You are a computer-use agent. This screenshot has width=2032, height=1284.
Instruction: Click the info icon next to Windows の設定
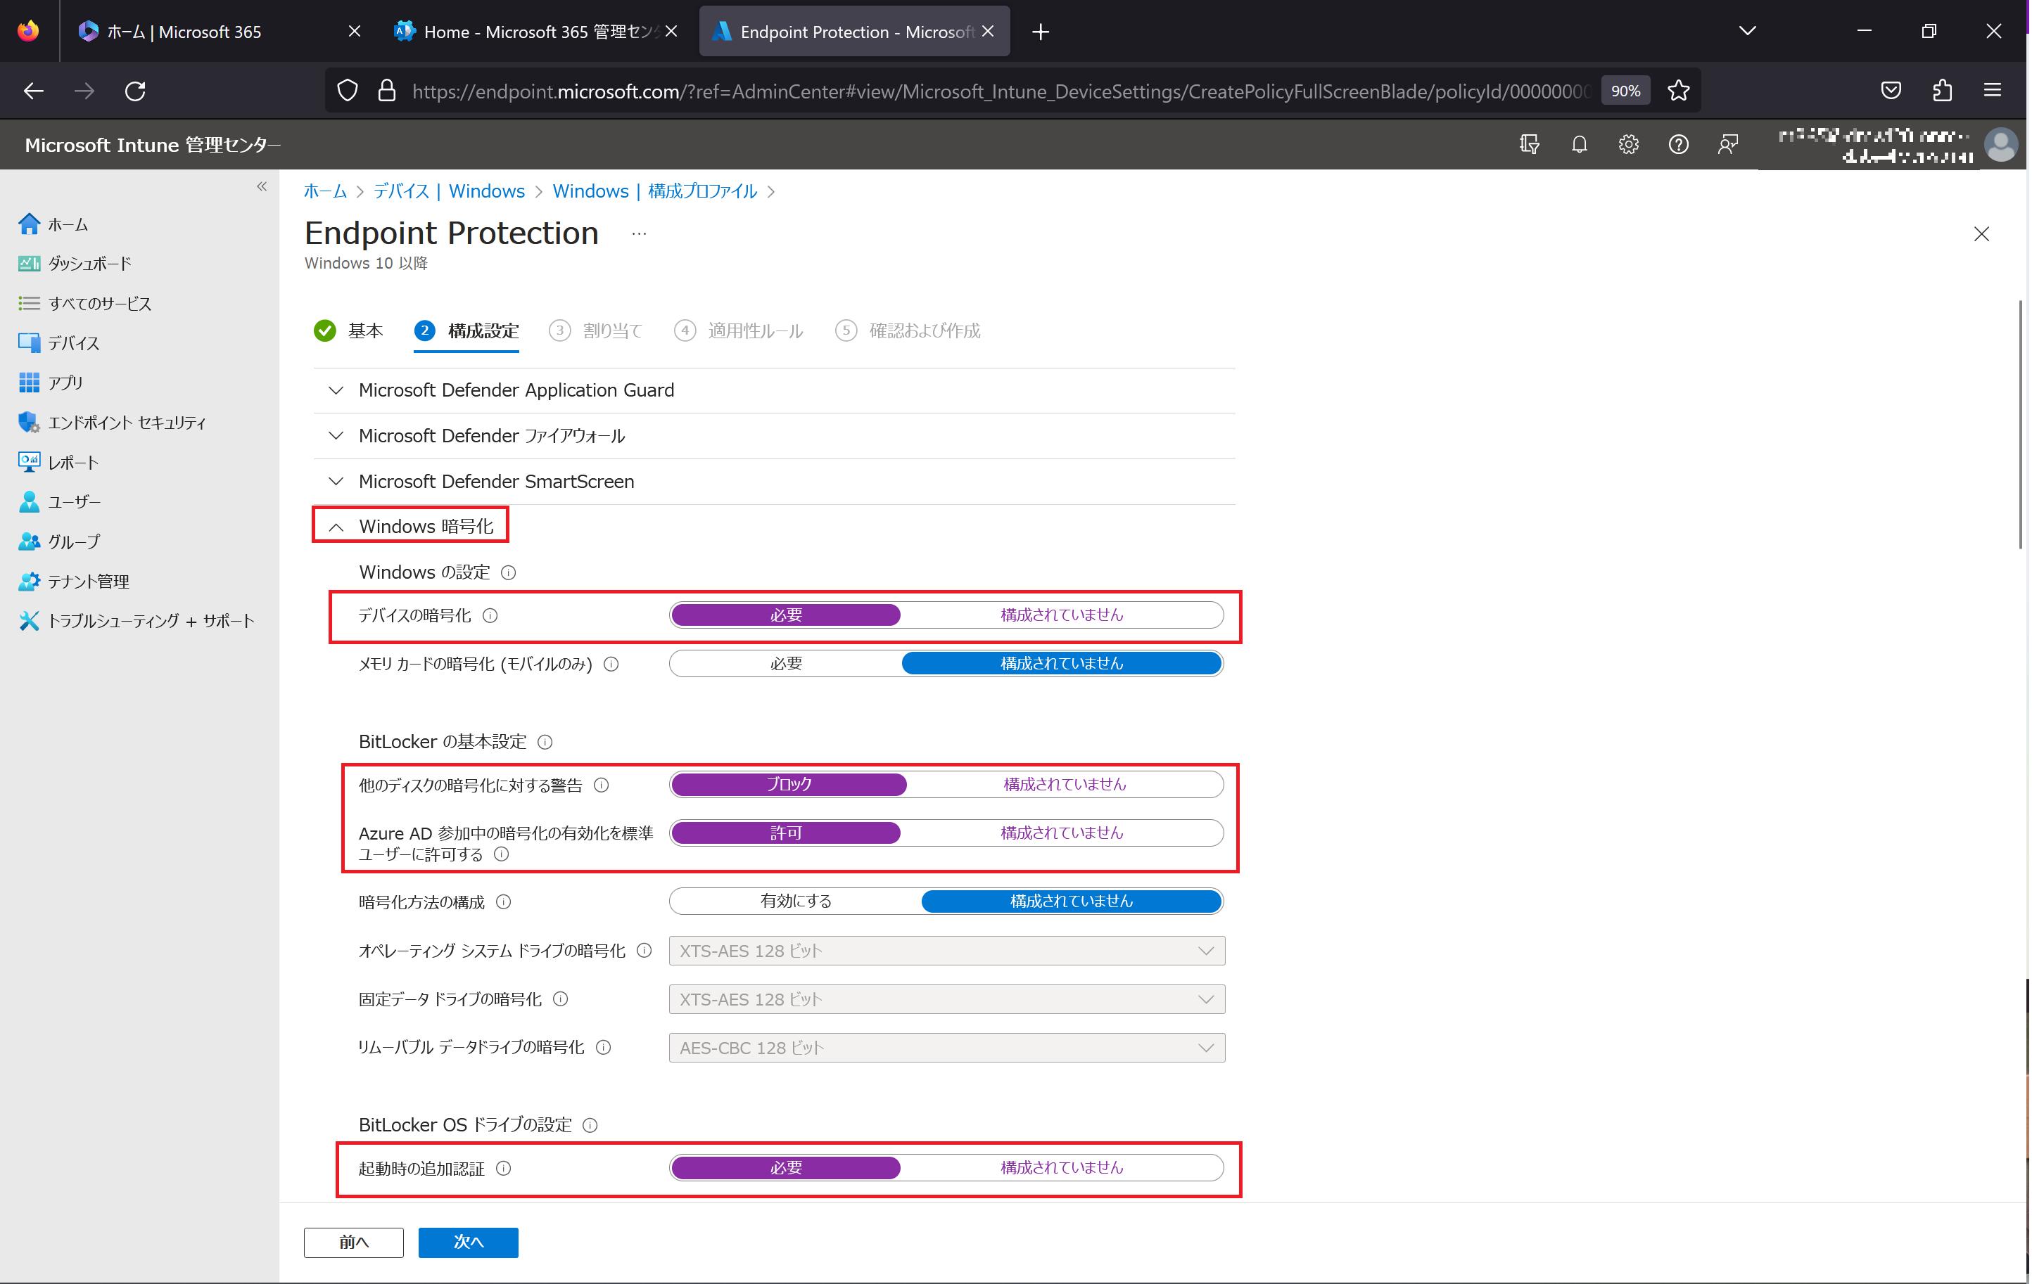coord(509,572)
